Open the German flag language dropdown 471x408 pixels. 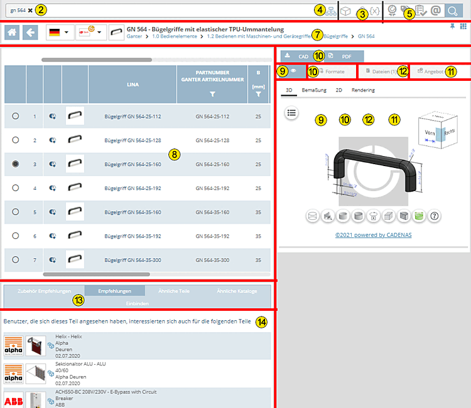point(60,33)
